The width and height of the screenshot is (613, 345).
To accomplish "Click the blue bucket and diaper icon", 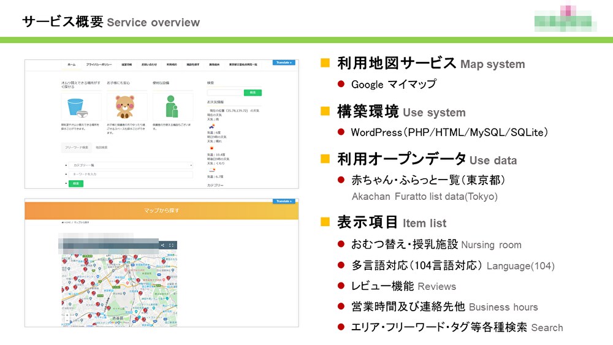I will click(x=77, y=108).
